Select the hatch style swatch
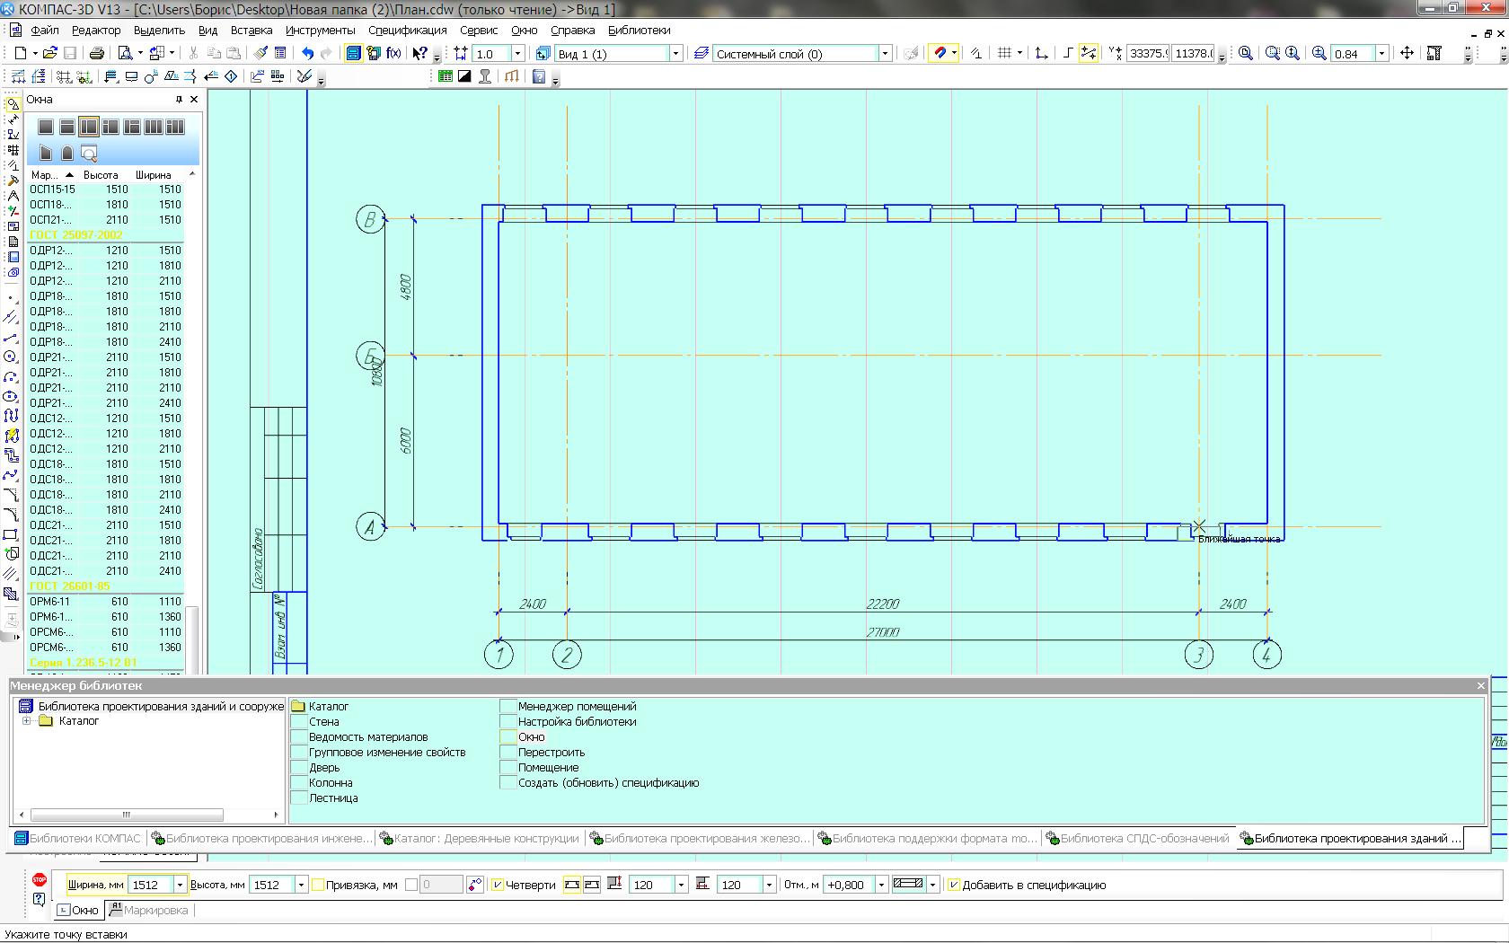Image resolution: width=1509 pixels, height=943 pixels. 908,885
